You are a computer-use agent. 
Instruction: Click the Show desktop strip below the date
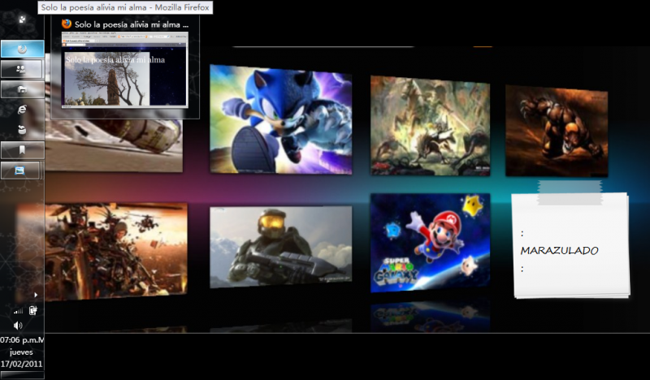pos(22,374)
